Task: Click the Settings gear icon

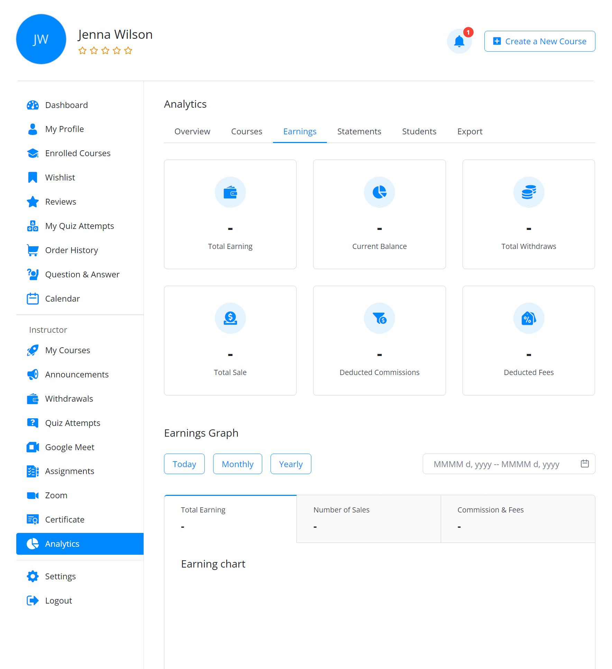Action: coord(33,576)
